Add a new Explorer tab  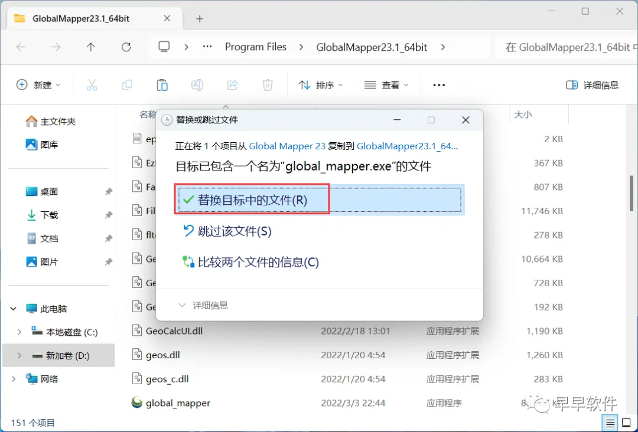[x=200, y=19]
